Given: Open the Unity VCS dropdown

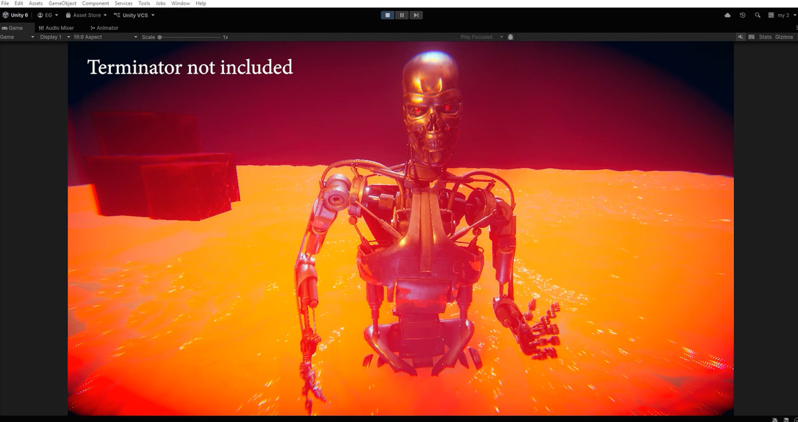Looking at the screenshot, I should click(x=134, y=15).
